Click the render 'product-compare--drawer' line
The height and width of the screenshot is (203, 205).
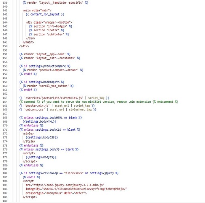[53, 70]
